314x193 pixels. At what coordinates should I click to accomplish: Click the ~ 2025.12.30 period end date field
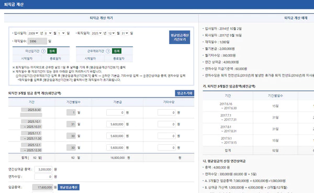[31, 150]
